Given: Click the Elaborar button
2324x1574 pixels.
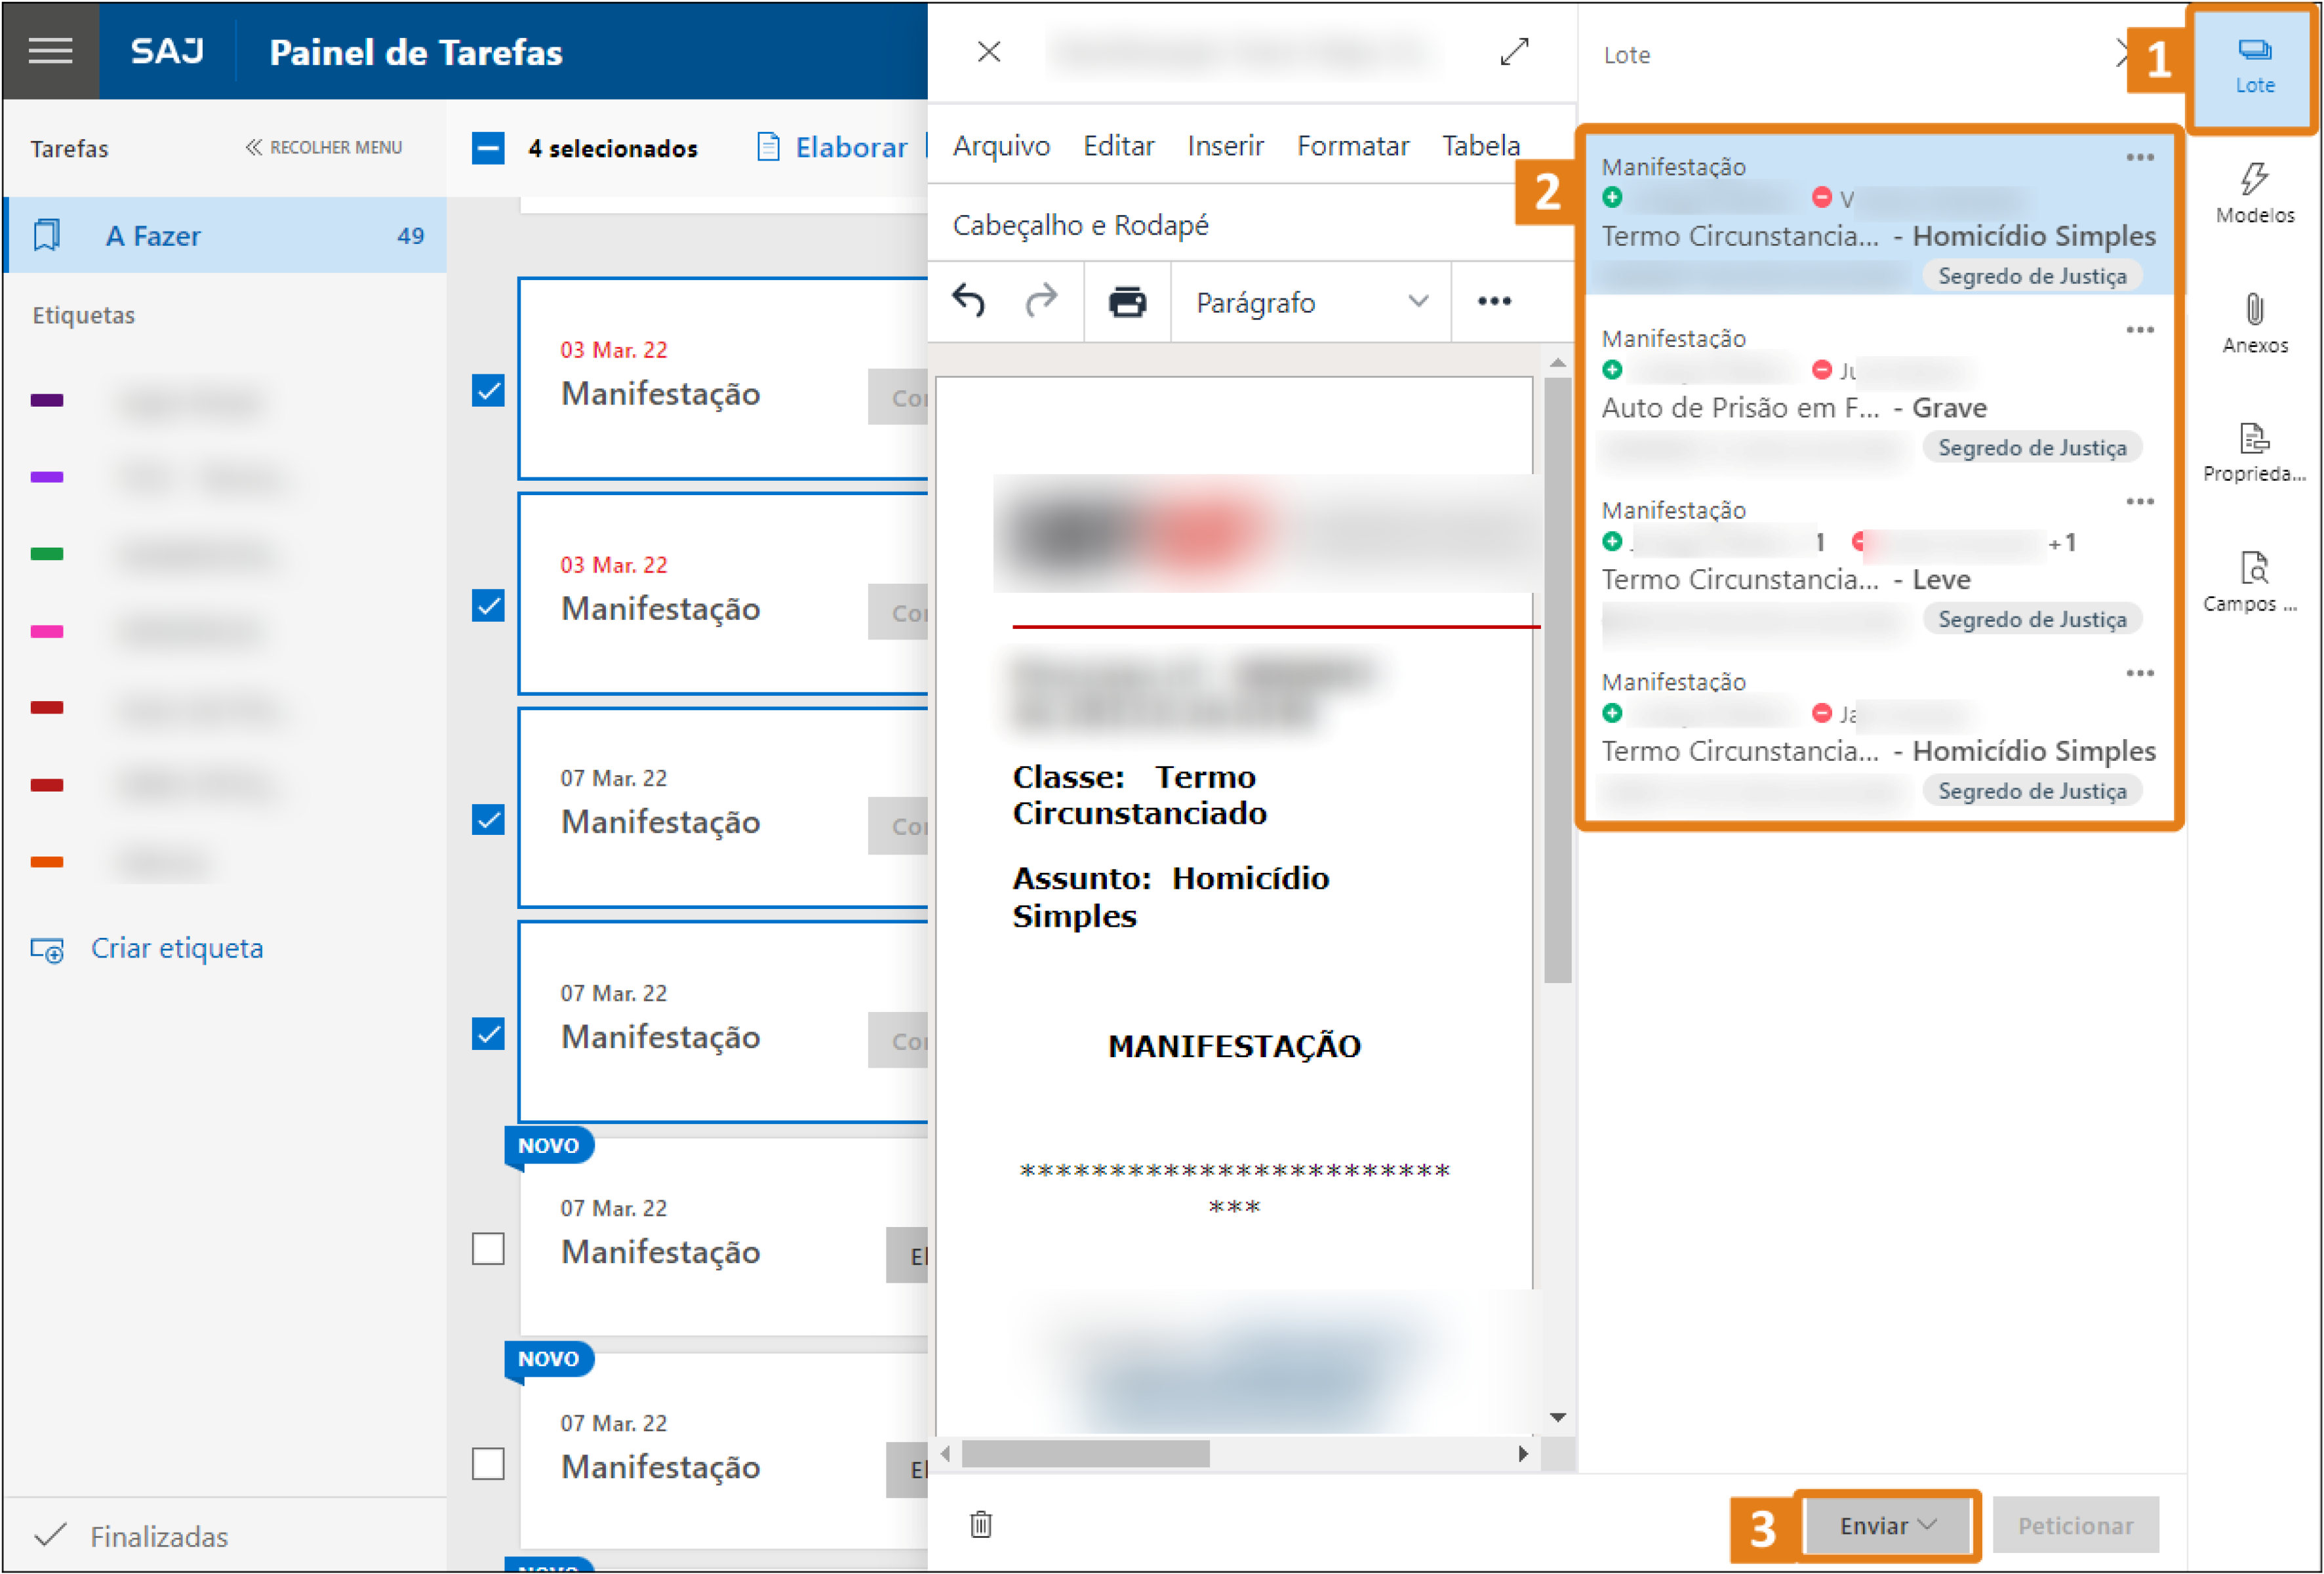Looking at the screenshot, I should coord(832,148).
